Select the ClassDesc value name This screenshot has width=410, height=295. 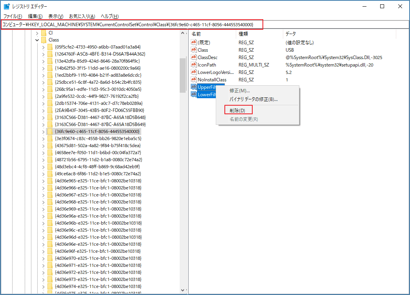(208, 58)
